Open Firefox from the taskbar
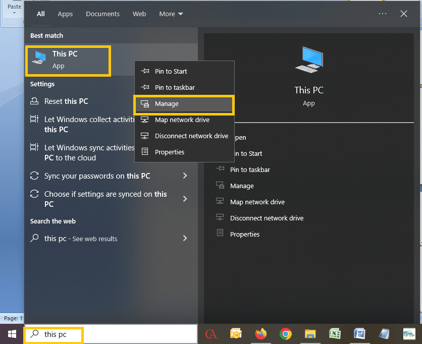The width and height of the screenshot is (422, 344). 260,334
